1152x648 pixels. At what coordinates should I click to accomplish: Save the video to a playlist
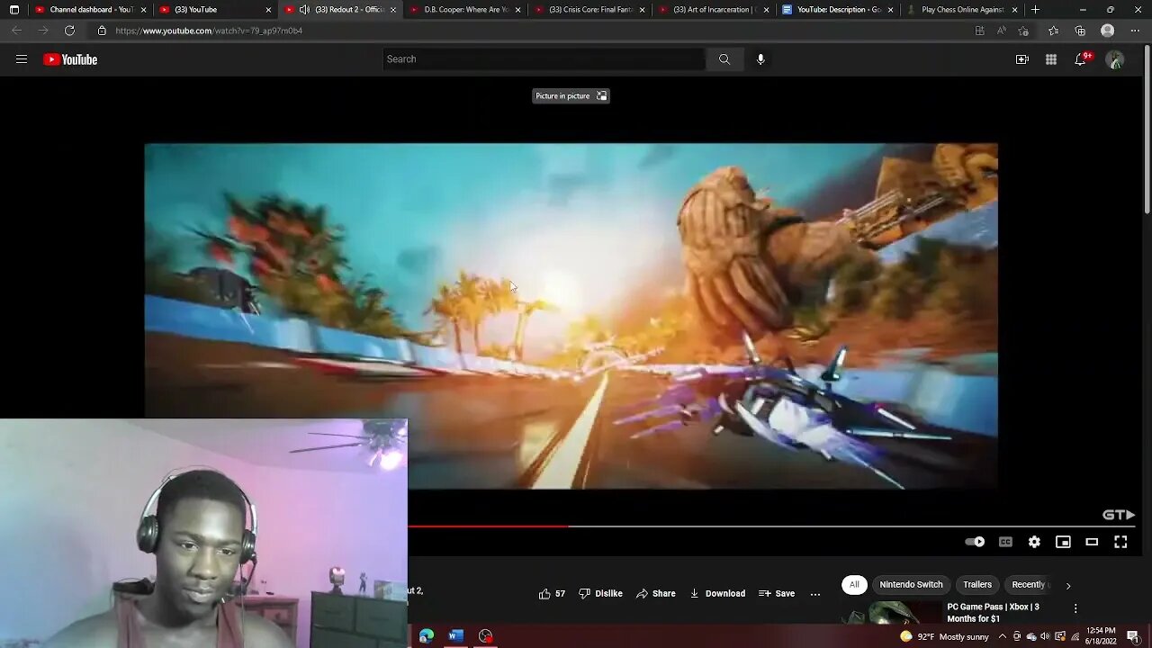coord(777,593)
